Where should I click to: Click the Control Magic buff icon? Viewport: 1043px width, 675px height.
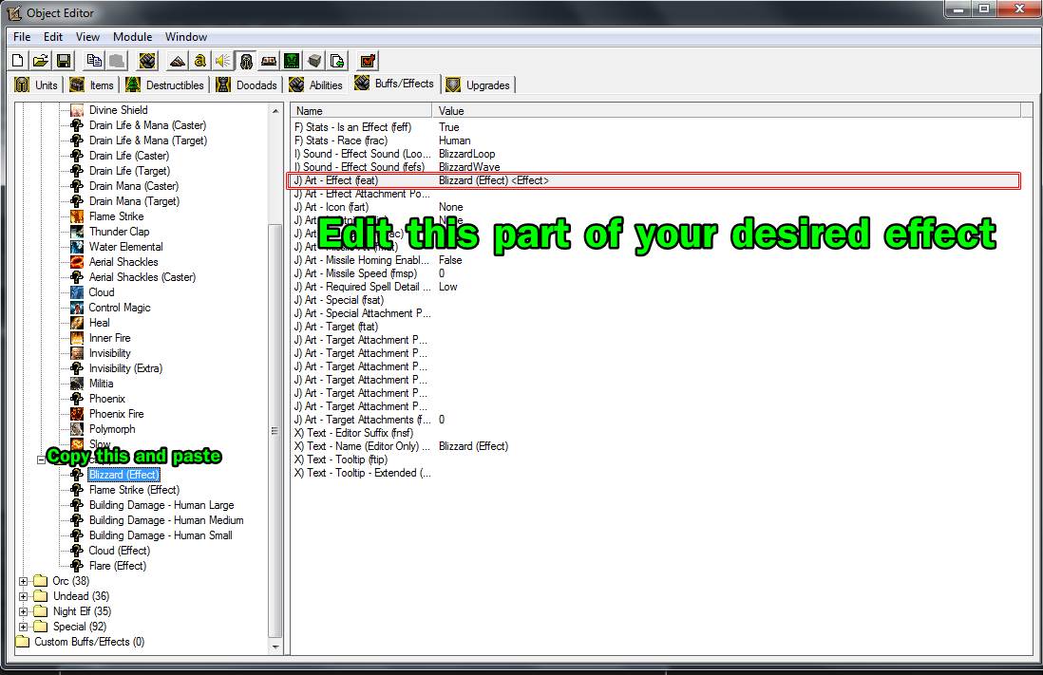click(77, 308)
